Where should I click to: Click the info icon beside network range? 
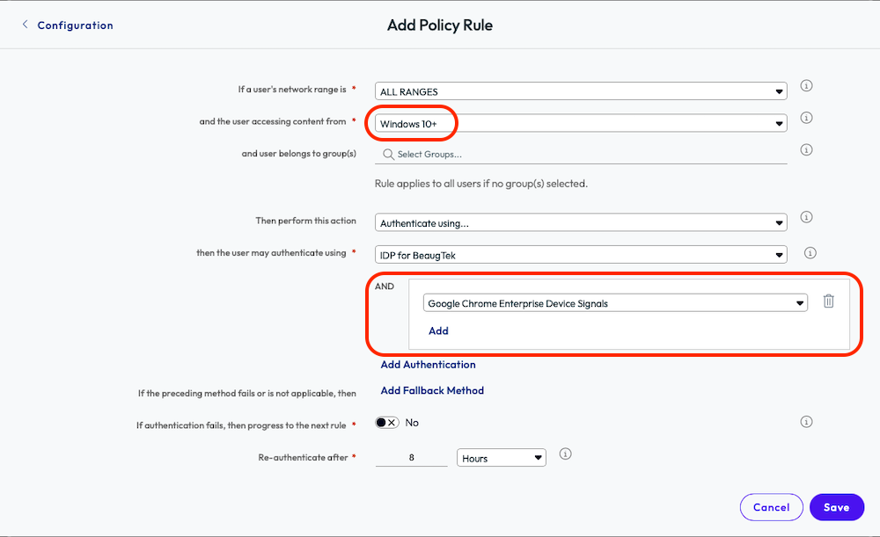tap(805, 86)
